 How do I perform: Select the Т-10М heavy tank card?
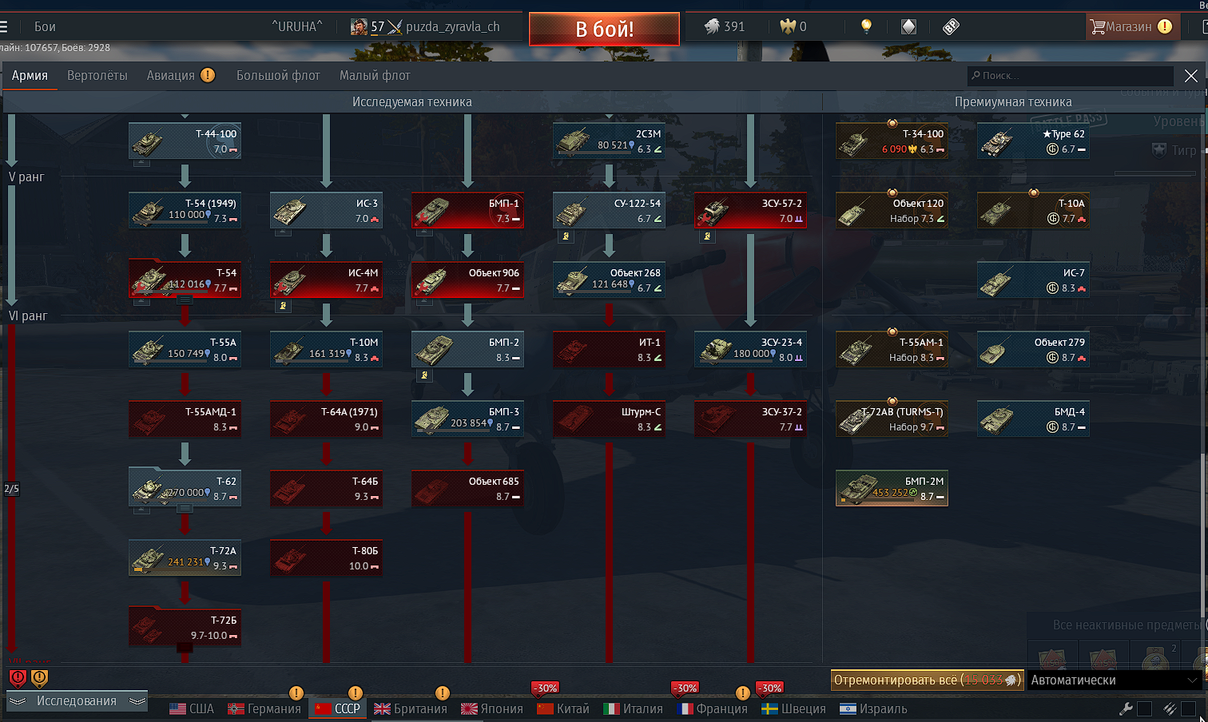click(x=326, y=349)
